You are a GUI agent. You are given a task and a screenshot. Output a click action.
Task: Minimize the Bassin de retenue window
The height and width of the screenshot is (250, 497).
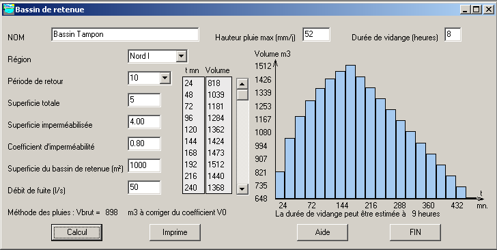pos(465,10)
